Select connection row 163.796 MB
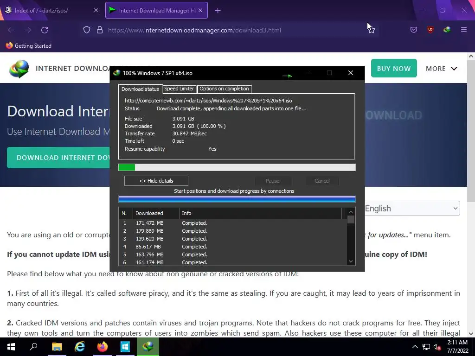The width and height of the screenshot is (475, 356). tap(233, 254)
